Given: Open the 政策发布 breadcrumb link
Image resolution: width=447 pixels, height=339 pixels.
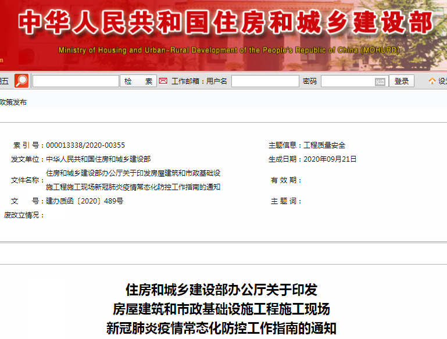Looking at the screenshot, I should [x=13, y=102].
